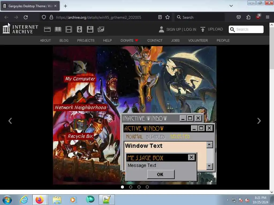Open a new tab with the plus button
This screenshot has width=274, height=205.
[65, 6]
